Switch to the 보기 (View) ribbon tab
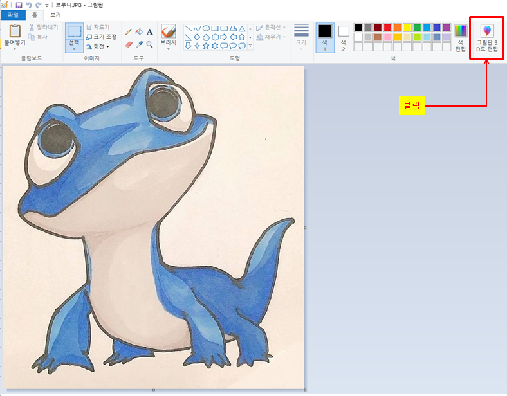Viewport: 507px width, 396px height. click(x=55, y=15)
